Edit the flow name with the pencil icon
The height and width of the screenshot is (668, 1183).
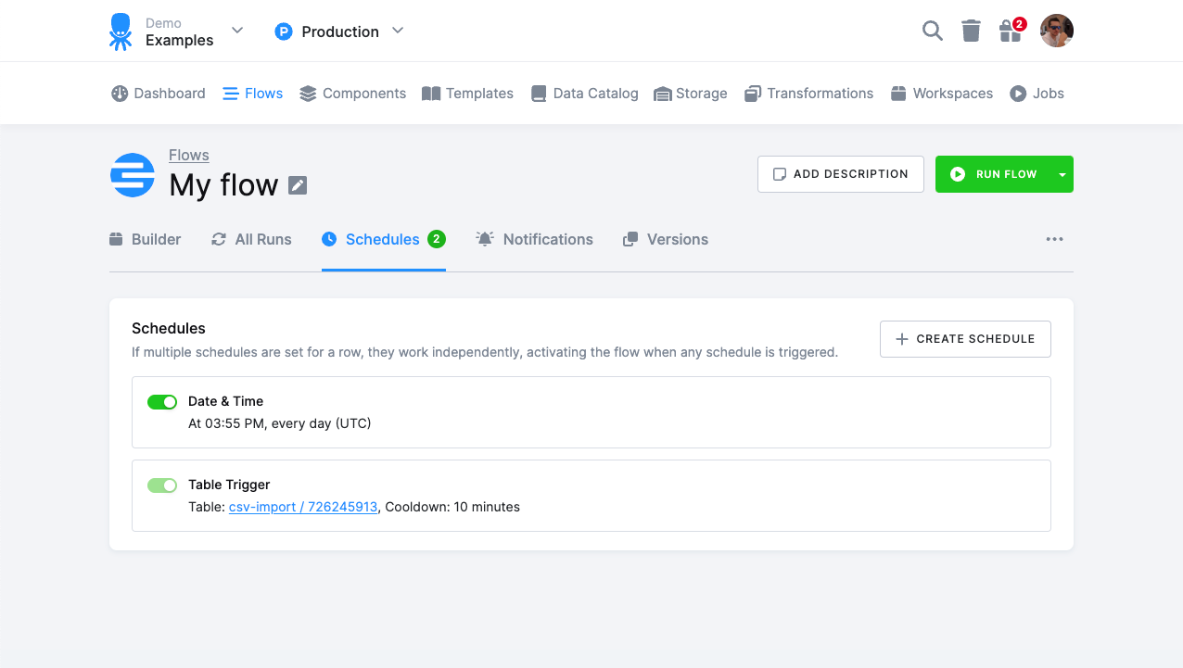(x=297, y=185)
